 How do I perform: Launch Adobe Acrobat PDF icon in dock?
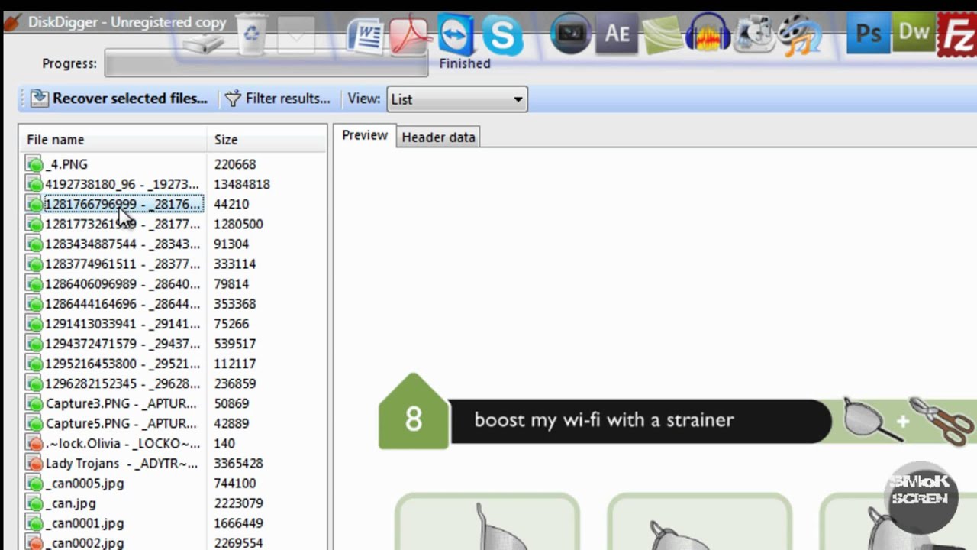point(409,35)
